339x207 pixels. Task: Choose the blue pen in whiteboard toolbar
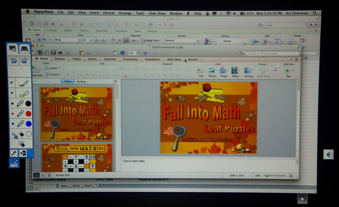20,124
